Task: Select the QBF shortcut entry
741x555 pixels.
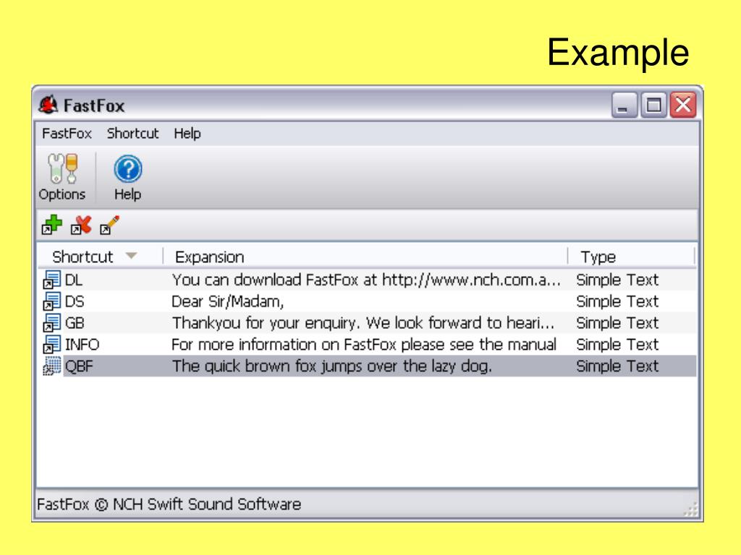Action: coord(79,366)
